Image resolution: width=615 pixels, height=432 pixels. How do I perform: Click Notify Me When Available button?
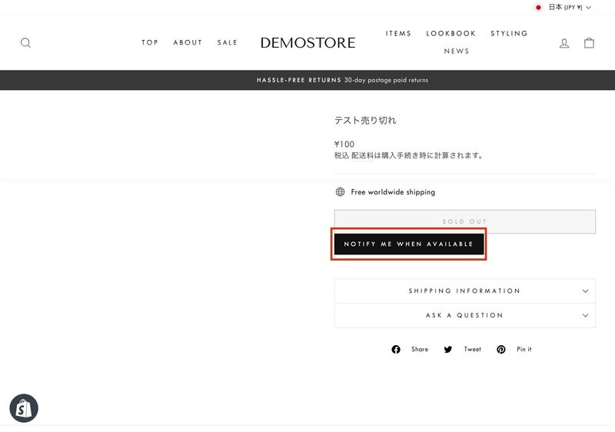click(x=409, y=244)
